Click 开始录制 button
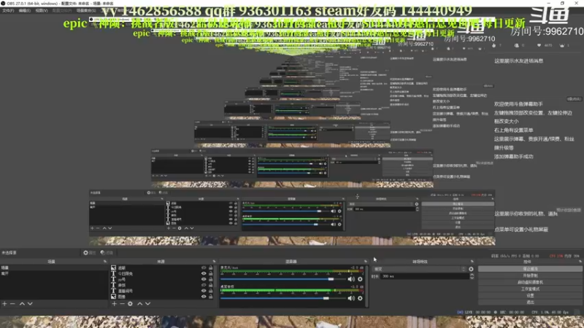The height and width of the screenshot is (328, 584). click(x=530, y=276)
